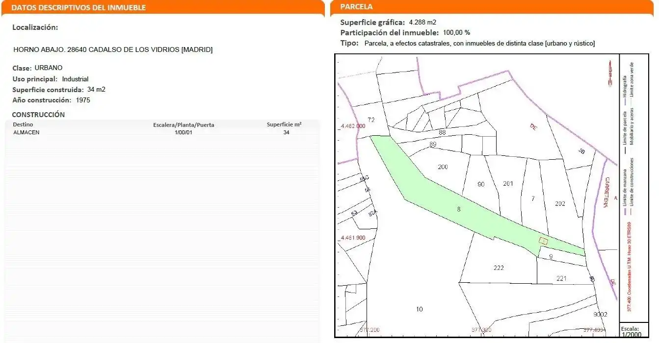The width and height of the screenshot is (659, 343).
Task: Click the DATOS DESCRIPTIVOS DEL INMUEBLE header
Action: coord(79,7)
